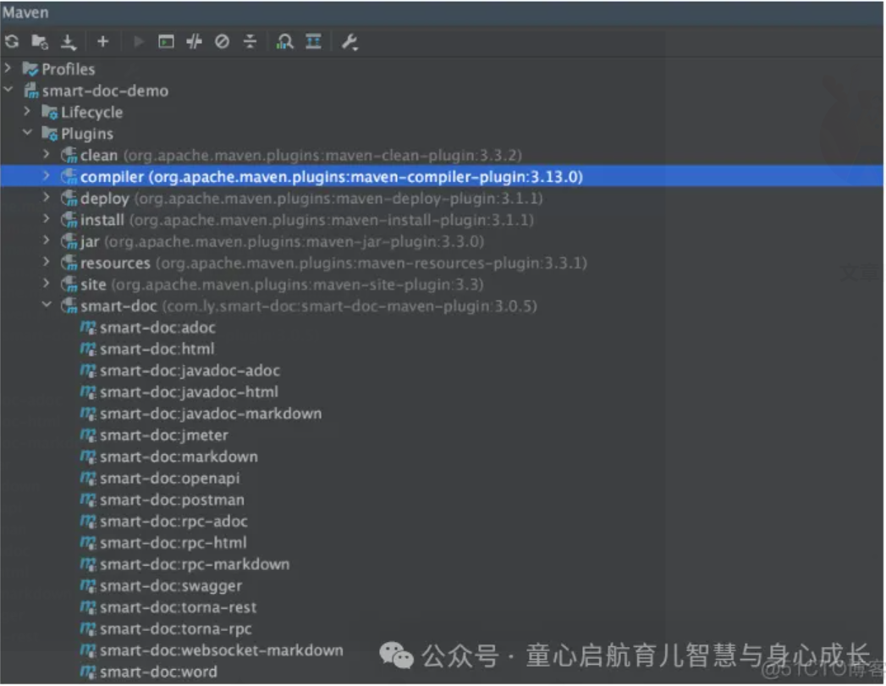This screenshot has height=686, width=886.
Task: Click the smart-doc-maven-plugin:3.0.5 coordinates text
Action: click(349, 306)
